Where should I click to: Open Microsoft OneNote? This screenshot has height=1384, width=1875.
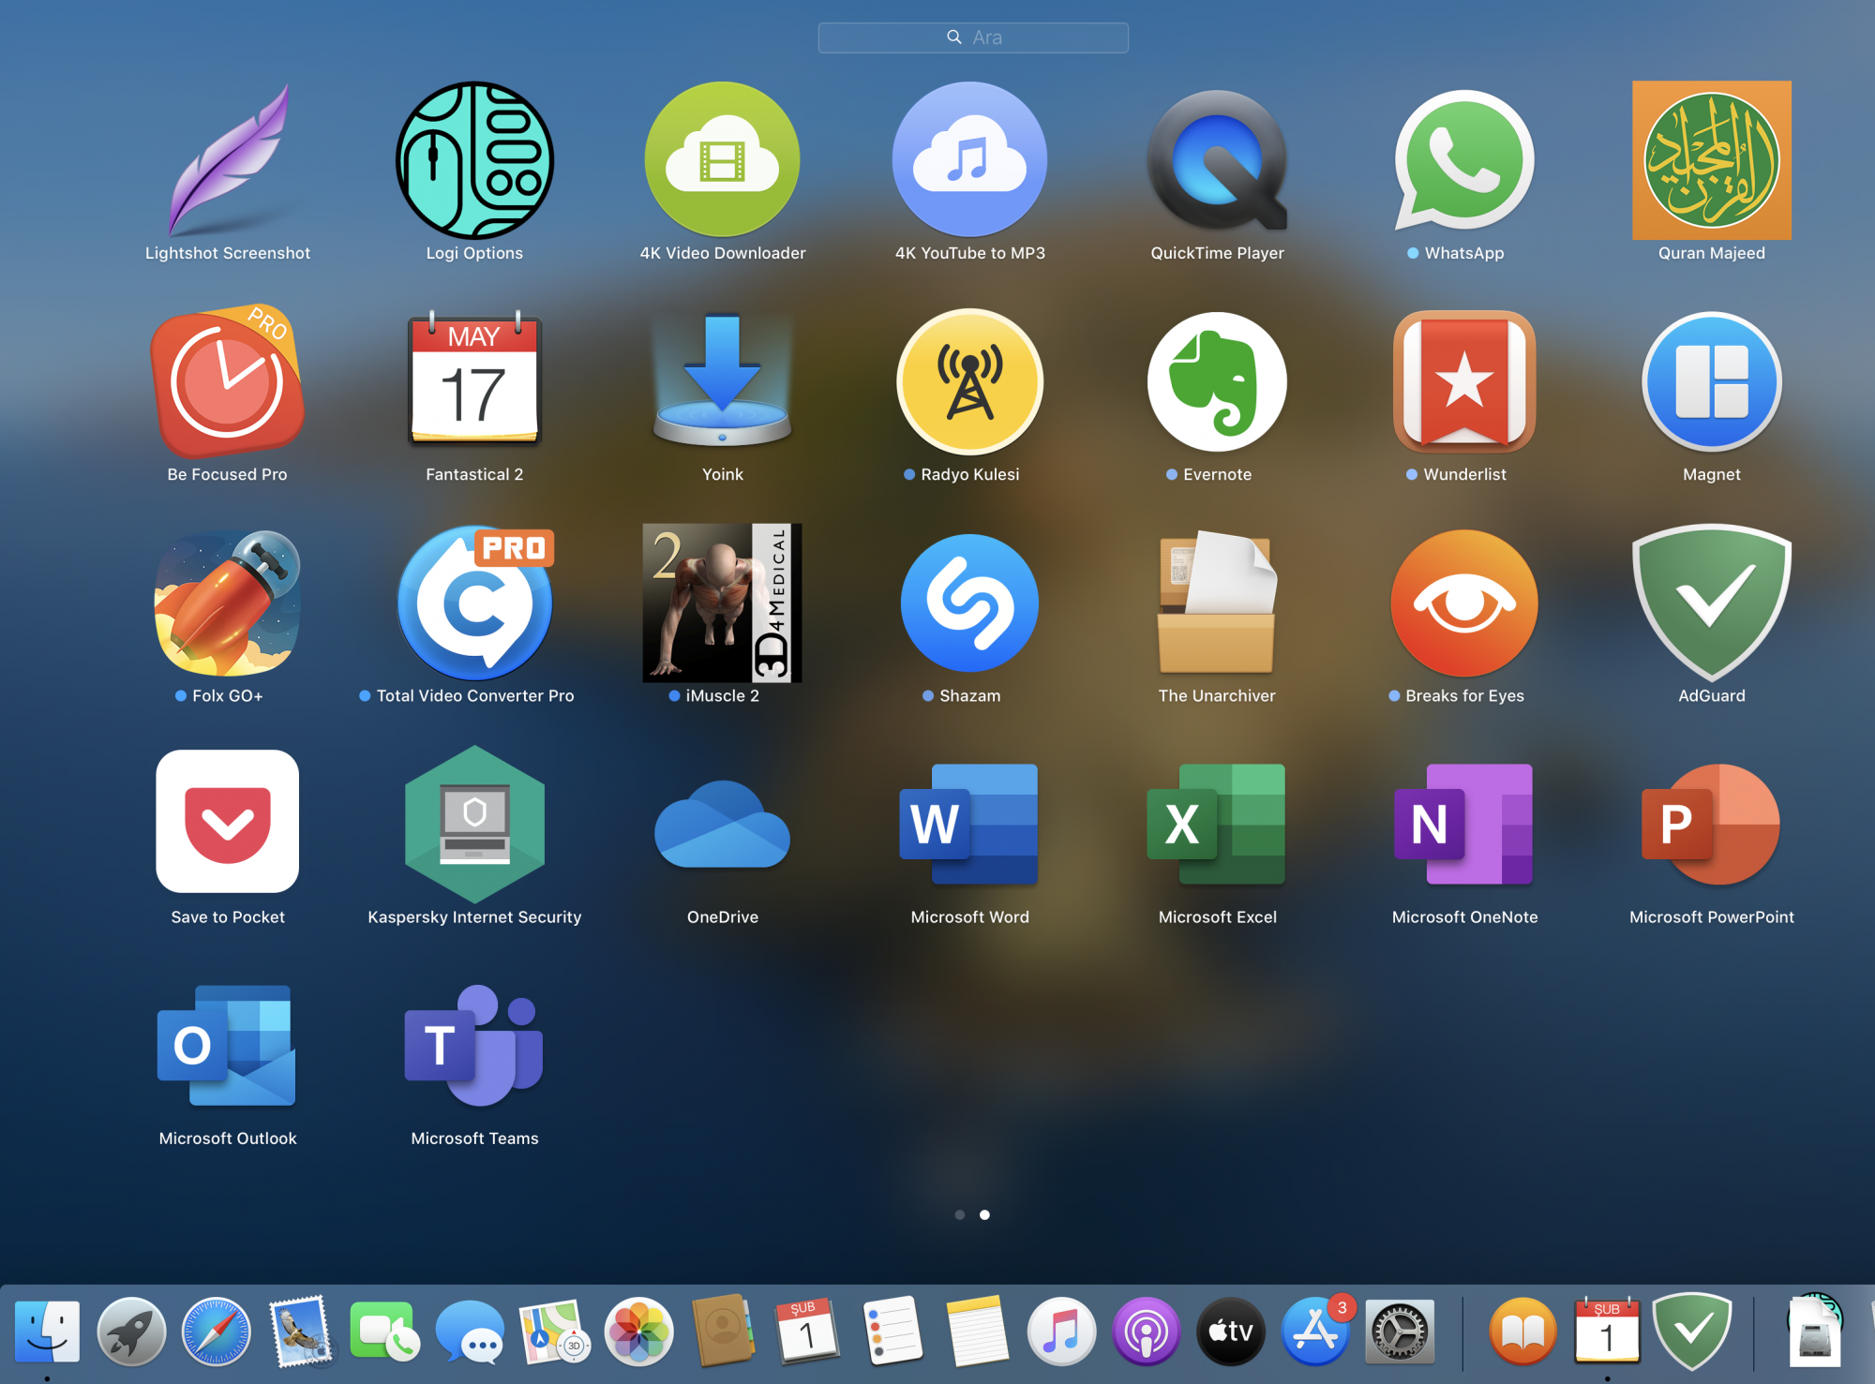tap(1464, 825)
